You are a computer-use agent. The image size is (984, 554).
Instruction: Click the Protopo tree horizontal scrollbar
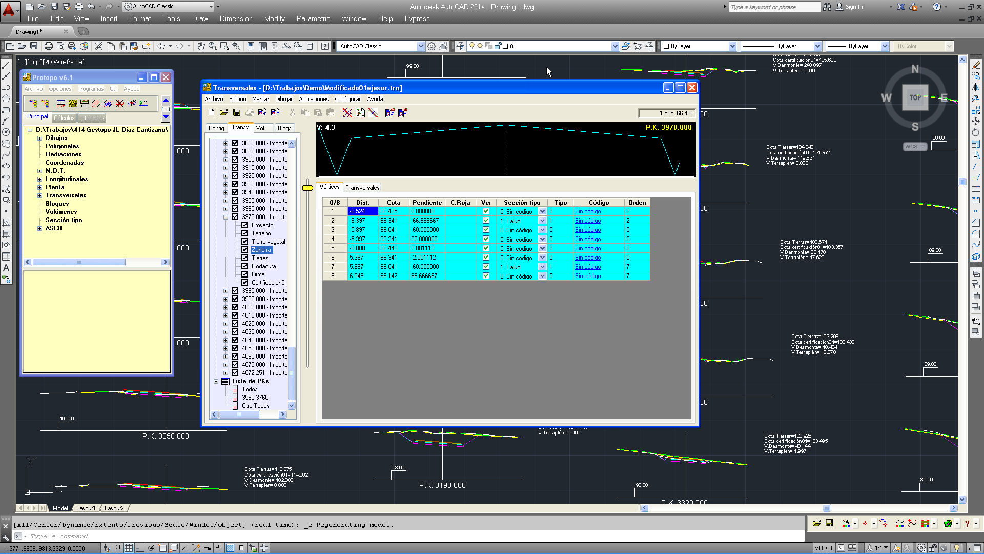[x=96, y=262]
